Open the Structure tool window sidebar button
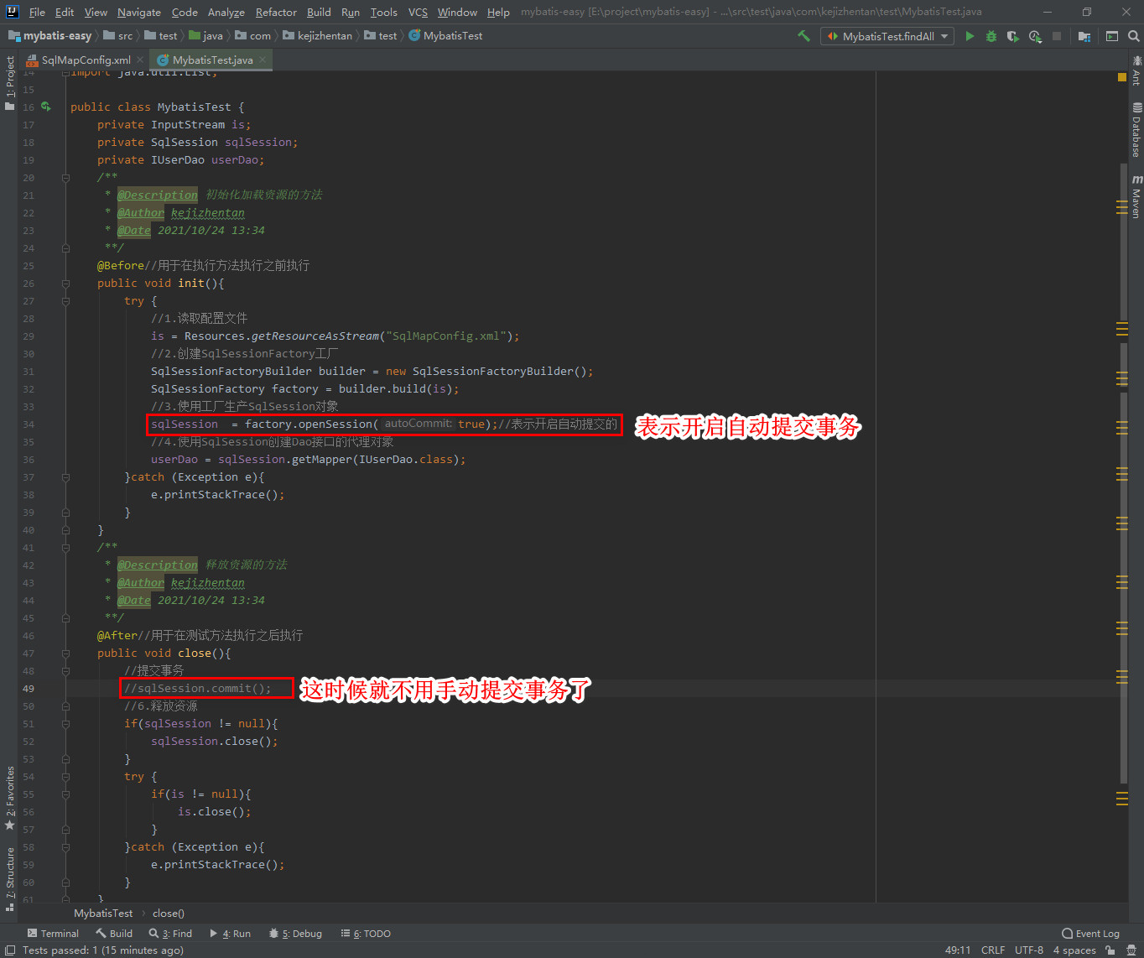This screenshot has width=1144, height=958. pos(10,879)
